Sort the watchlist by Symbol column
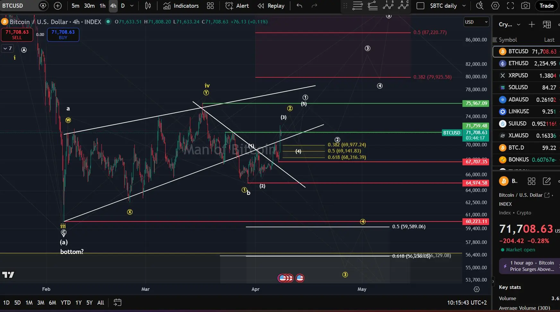Image resolution: width=560 pixels, height=312 pixels. click(508, 40)
